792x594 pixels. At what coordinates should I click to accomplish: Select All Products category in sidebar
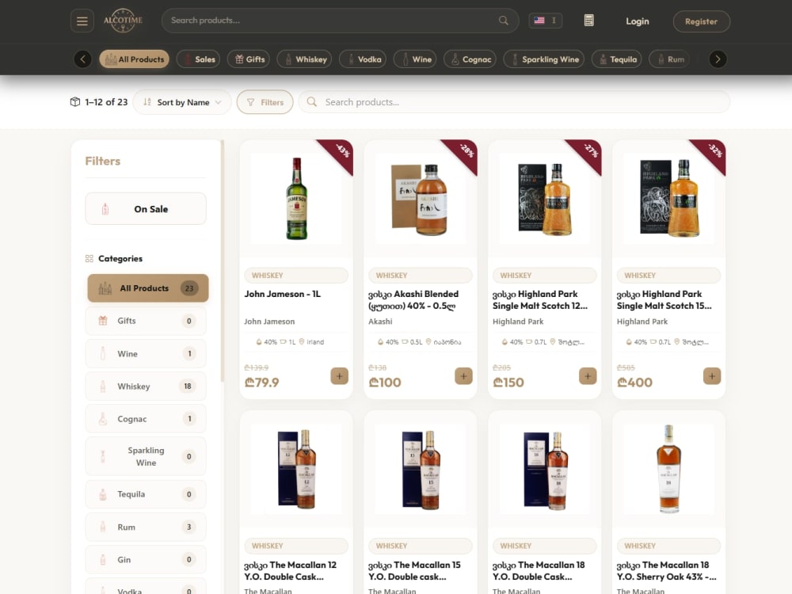[147, 288]
